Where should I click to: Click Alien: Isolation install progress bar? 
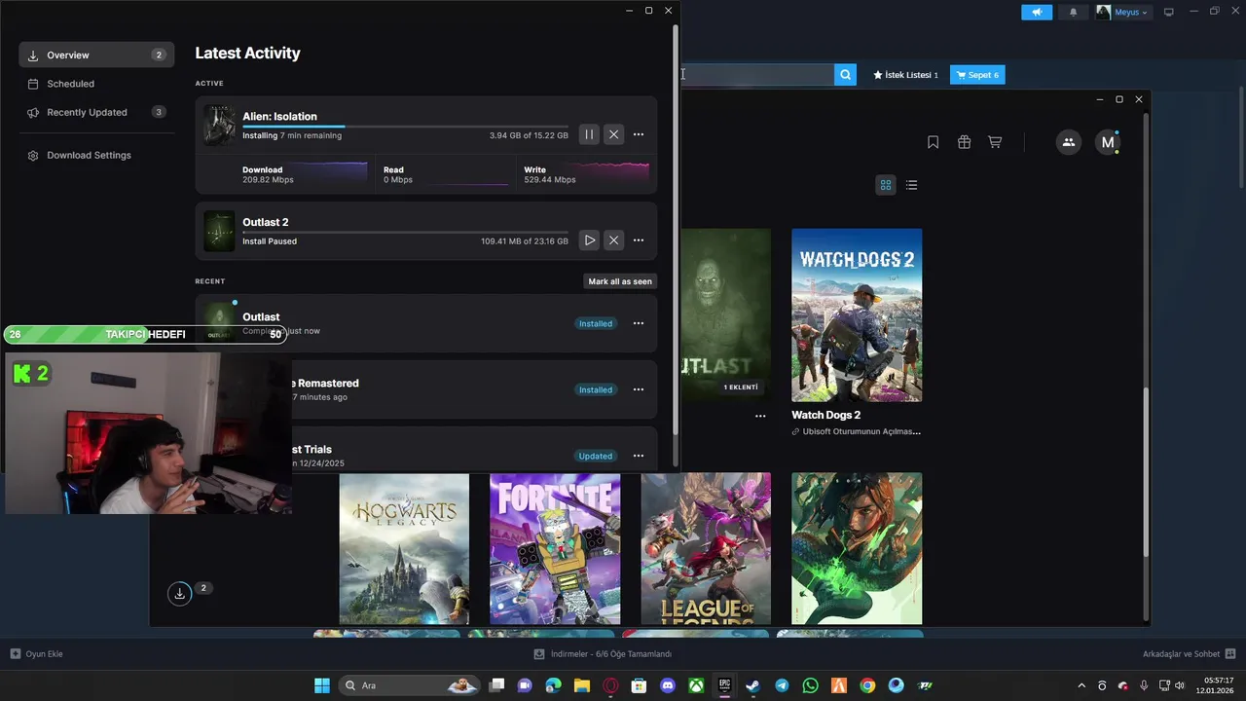coord(405,127)
